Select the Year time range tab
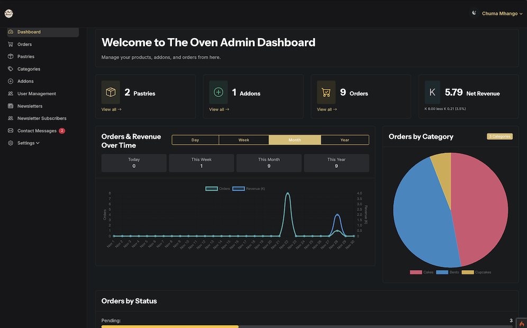The image size is (527, 328). (344, 140)
